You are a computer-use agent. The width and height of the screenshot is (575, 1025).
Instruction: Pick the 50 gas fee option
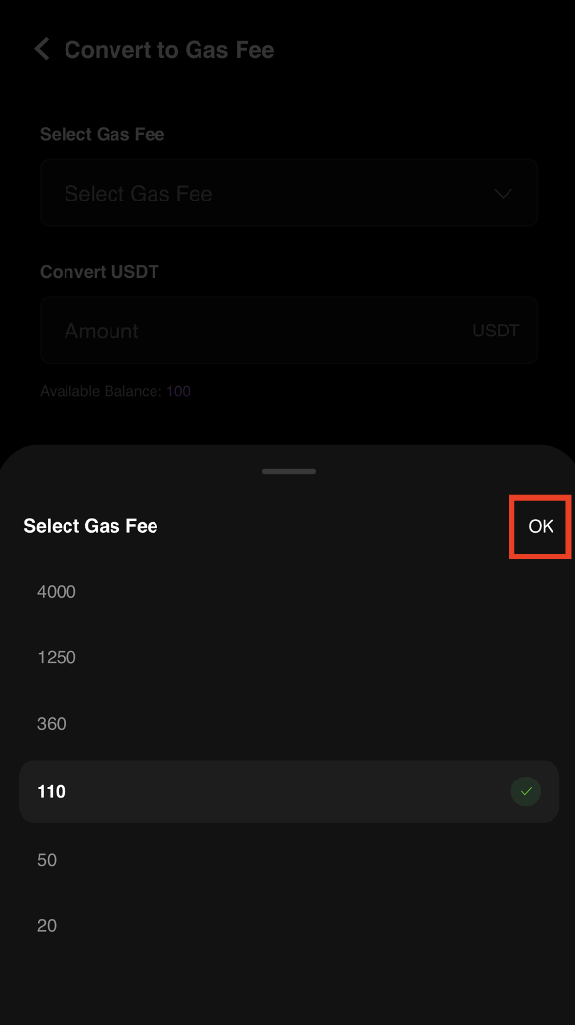(47, 860)
